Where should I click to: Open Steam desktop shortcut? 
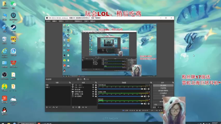[13, 28]
